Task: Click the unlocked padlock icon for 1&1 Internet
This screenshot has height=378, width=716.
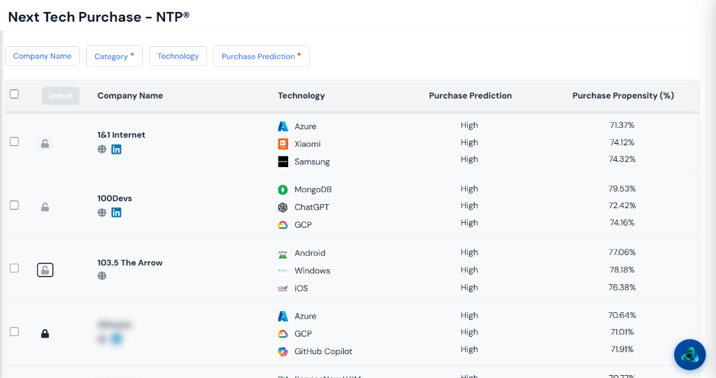Action: [x=45, y=143]
